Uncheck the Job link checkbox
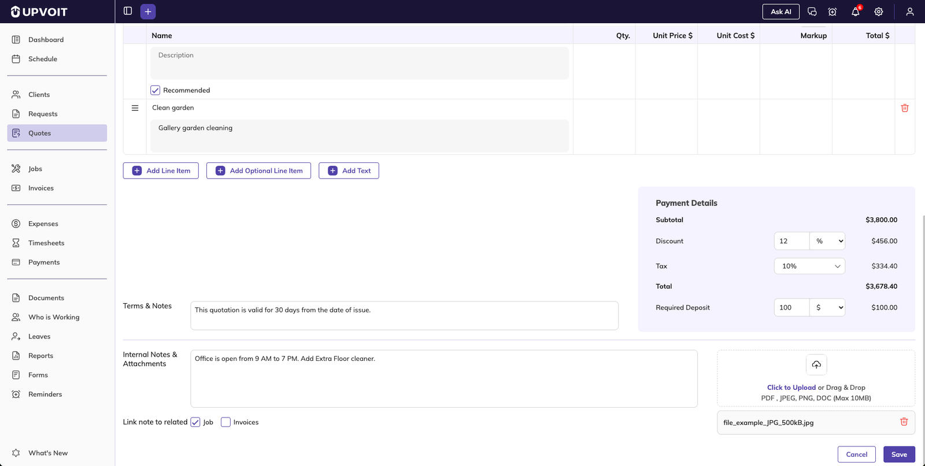The image size is (925, 466). pyautogui.click(x=195, y=422)
